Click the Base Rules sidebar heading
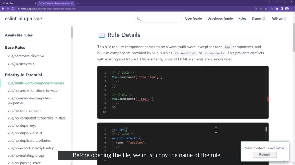295x165 pixels. coord(15,48)
